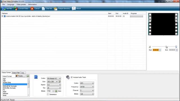Open the Fps 25 dropdown
This screenshot has width=180, height=101.
click(54, 88)
